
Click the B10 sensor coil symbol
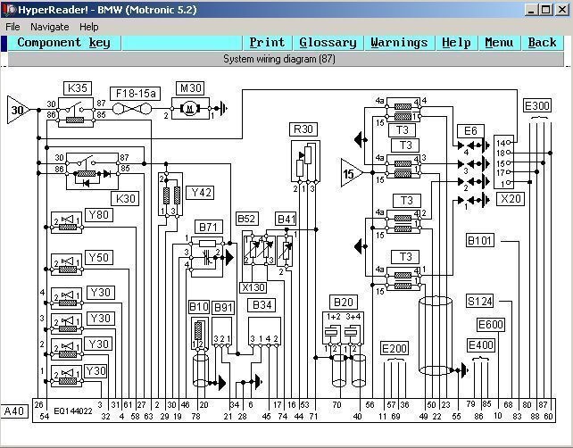[x=198, y=333]
